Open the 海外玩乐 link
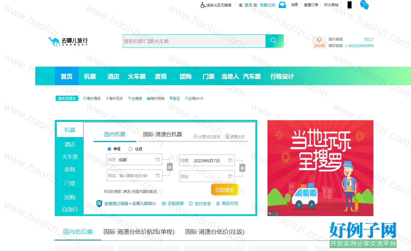Screen dimensions: 411x251 115,98
